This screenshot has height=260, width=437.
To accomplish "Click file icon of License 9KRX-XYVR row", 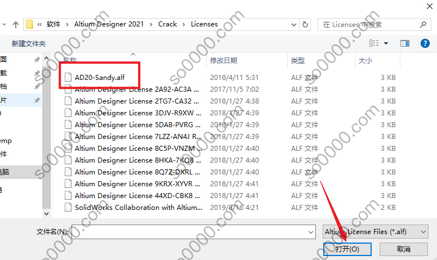I will click(x=68, y=183).
